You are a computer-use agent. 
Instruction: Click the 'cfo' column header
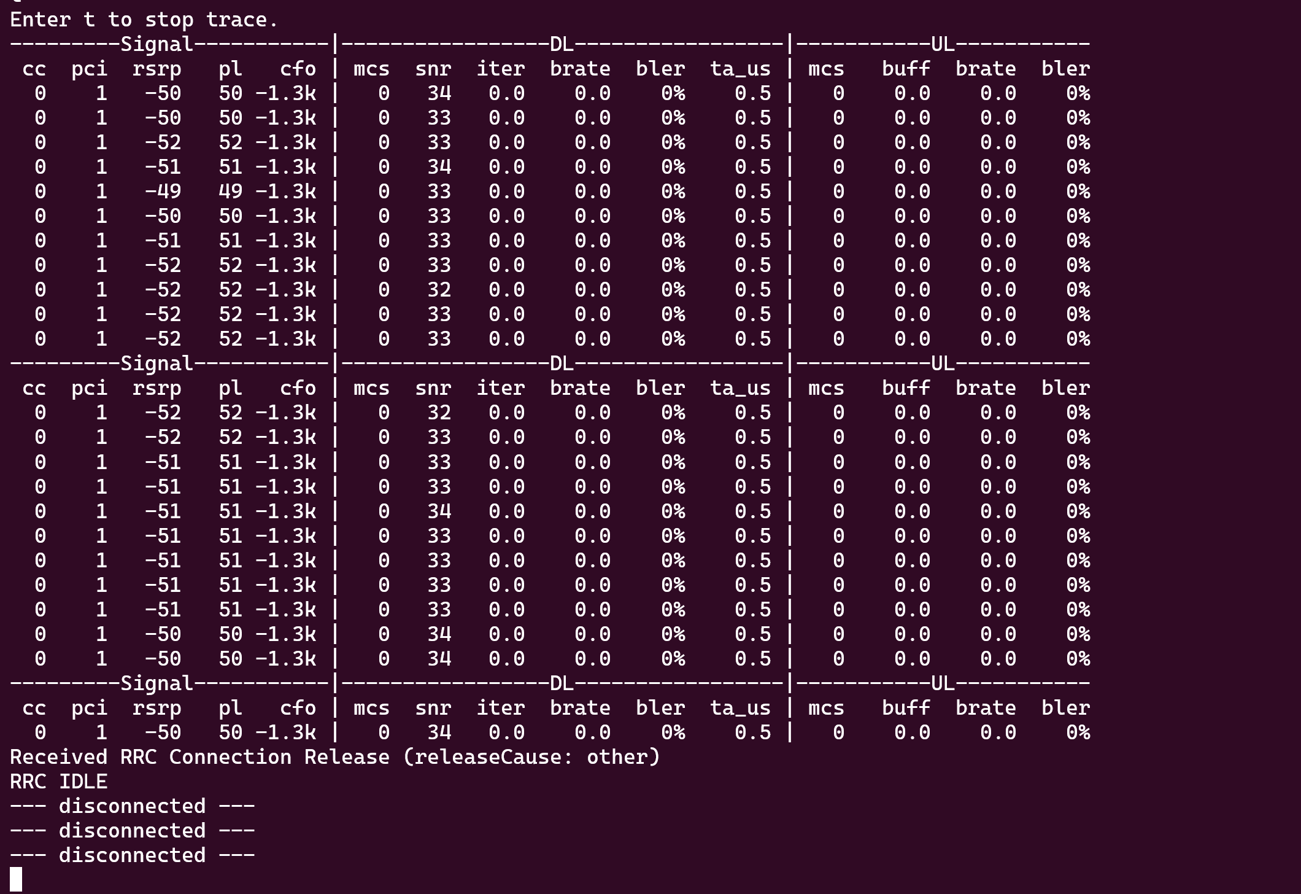299,69
